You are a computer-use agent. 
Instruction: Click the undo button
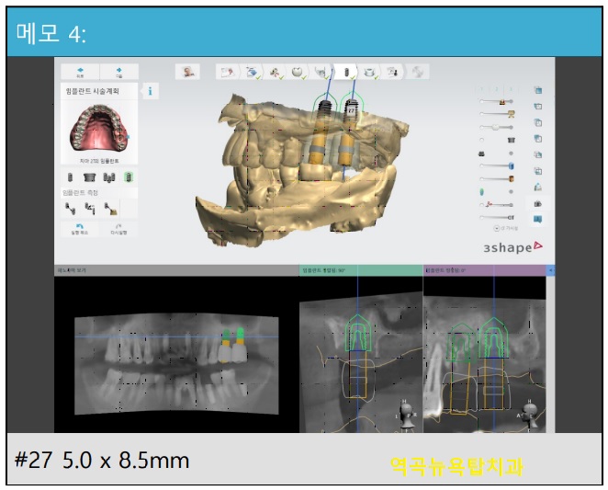click(80, 229)
